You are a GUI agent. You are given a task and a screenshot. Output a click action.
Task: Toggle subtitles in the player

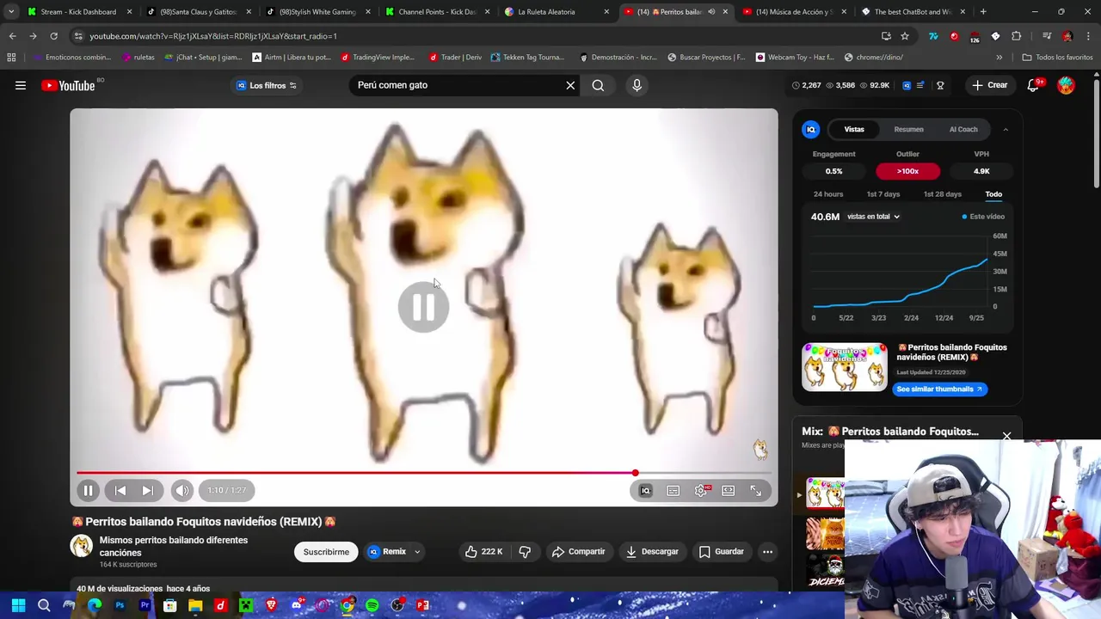pos(674,490)
